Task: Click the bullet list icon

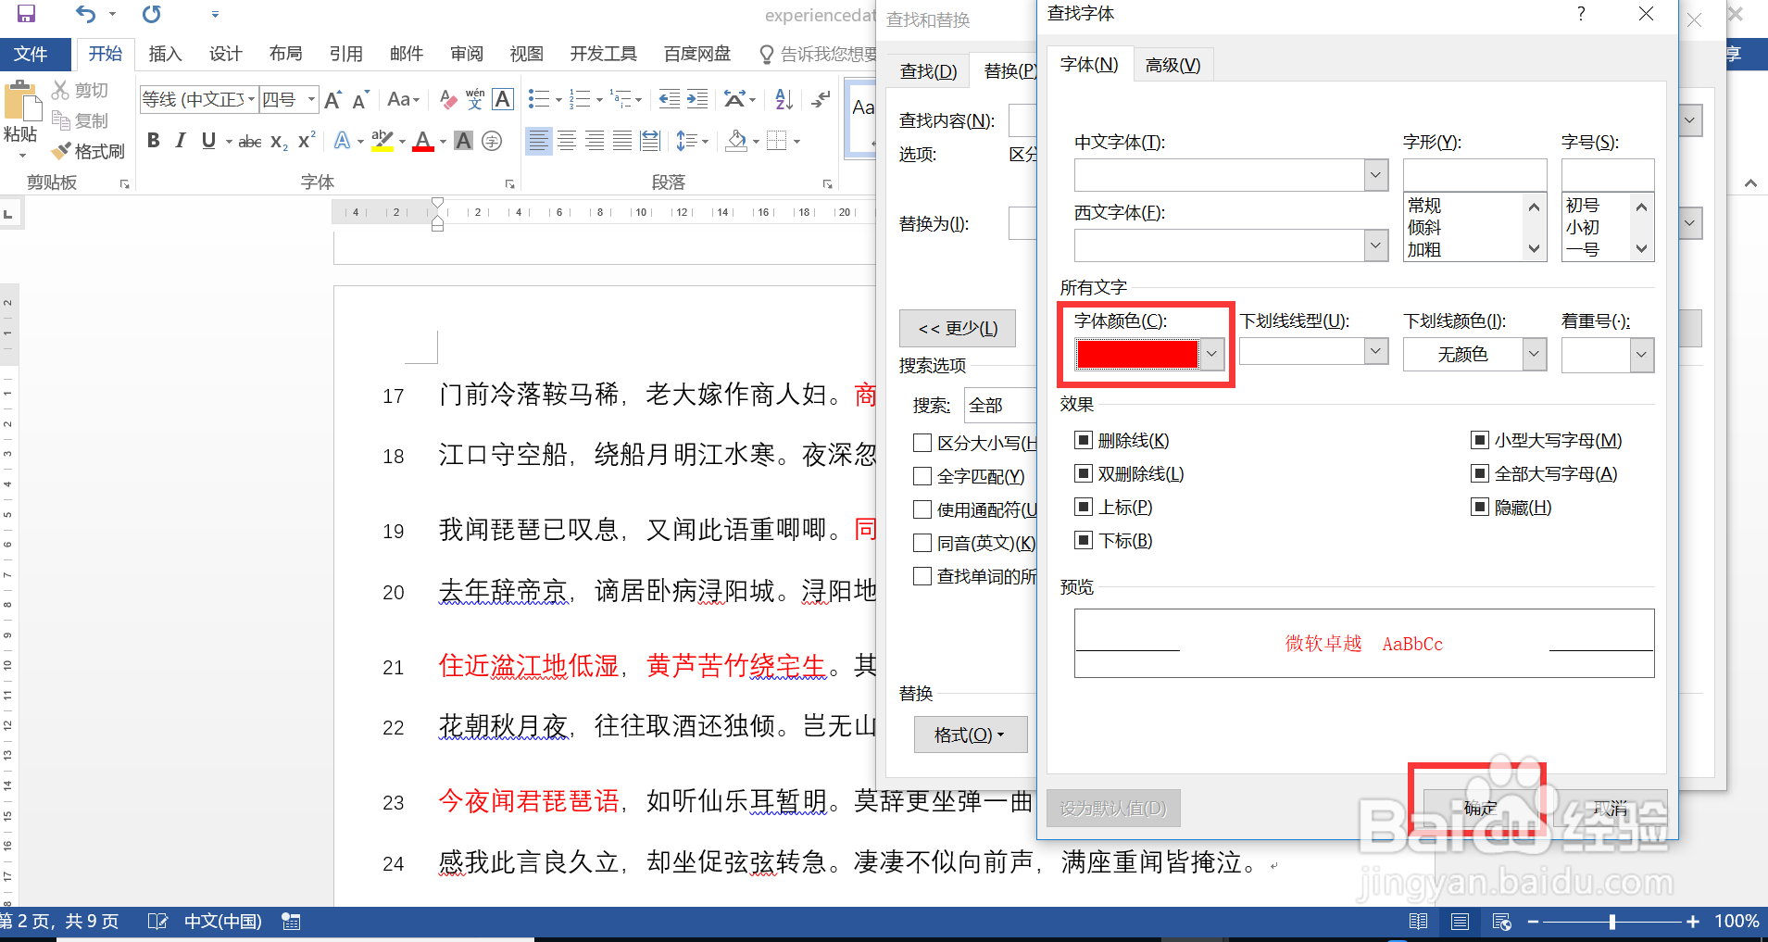Action: (x=539, y=99)
